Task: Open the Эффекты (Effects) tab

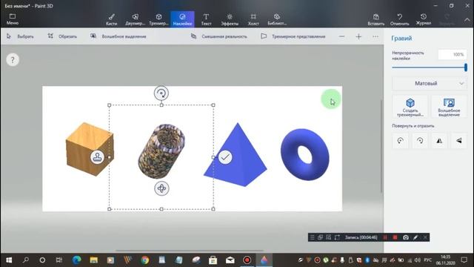Action: (230, 20)
